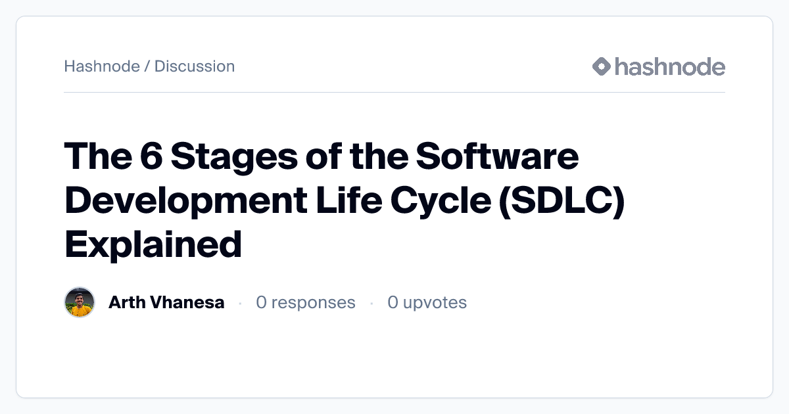The height and width of the screenshot is (414, 789).
Task: Click the "0 upvotes" count
Action: pyautogui.click(x=427, y=302)
